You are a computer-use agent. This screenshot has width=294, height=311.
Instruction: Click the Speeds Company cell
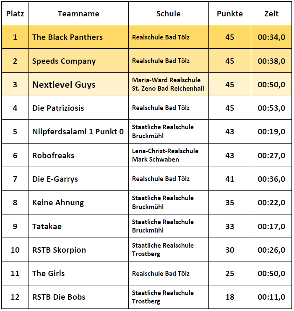click(x=64, y=61)
